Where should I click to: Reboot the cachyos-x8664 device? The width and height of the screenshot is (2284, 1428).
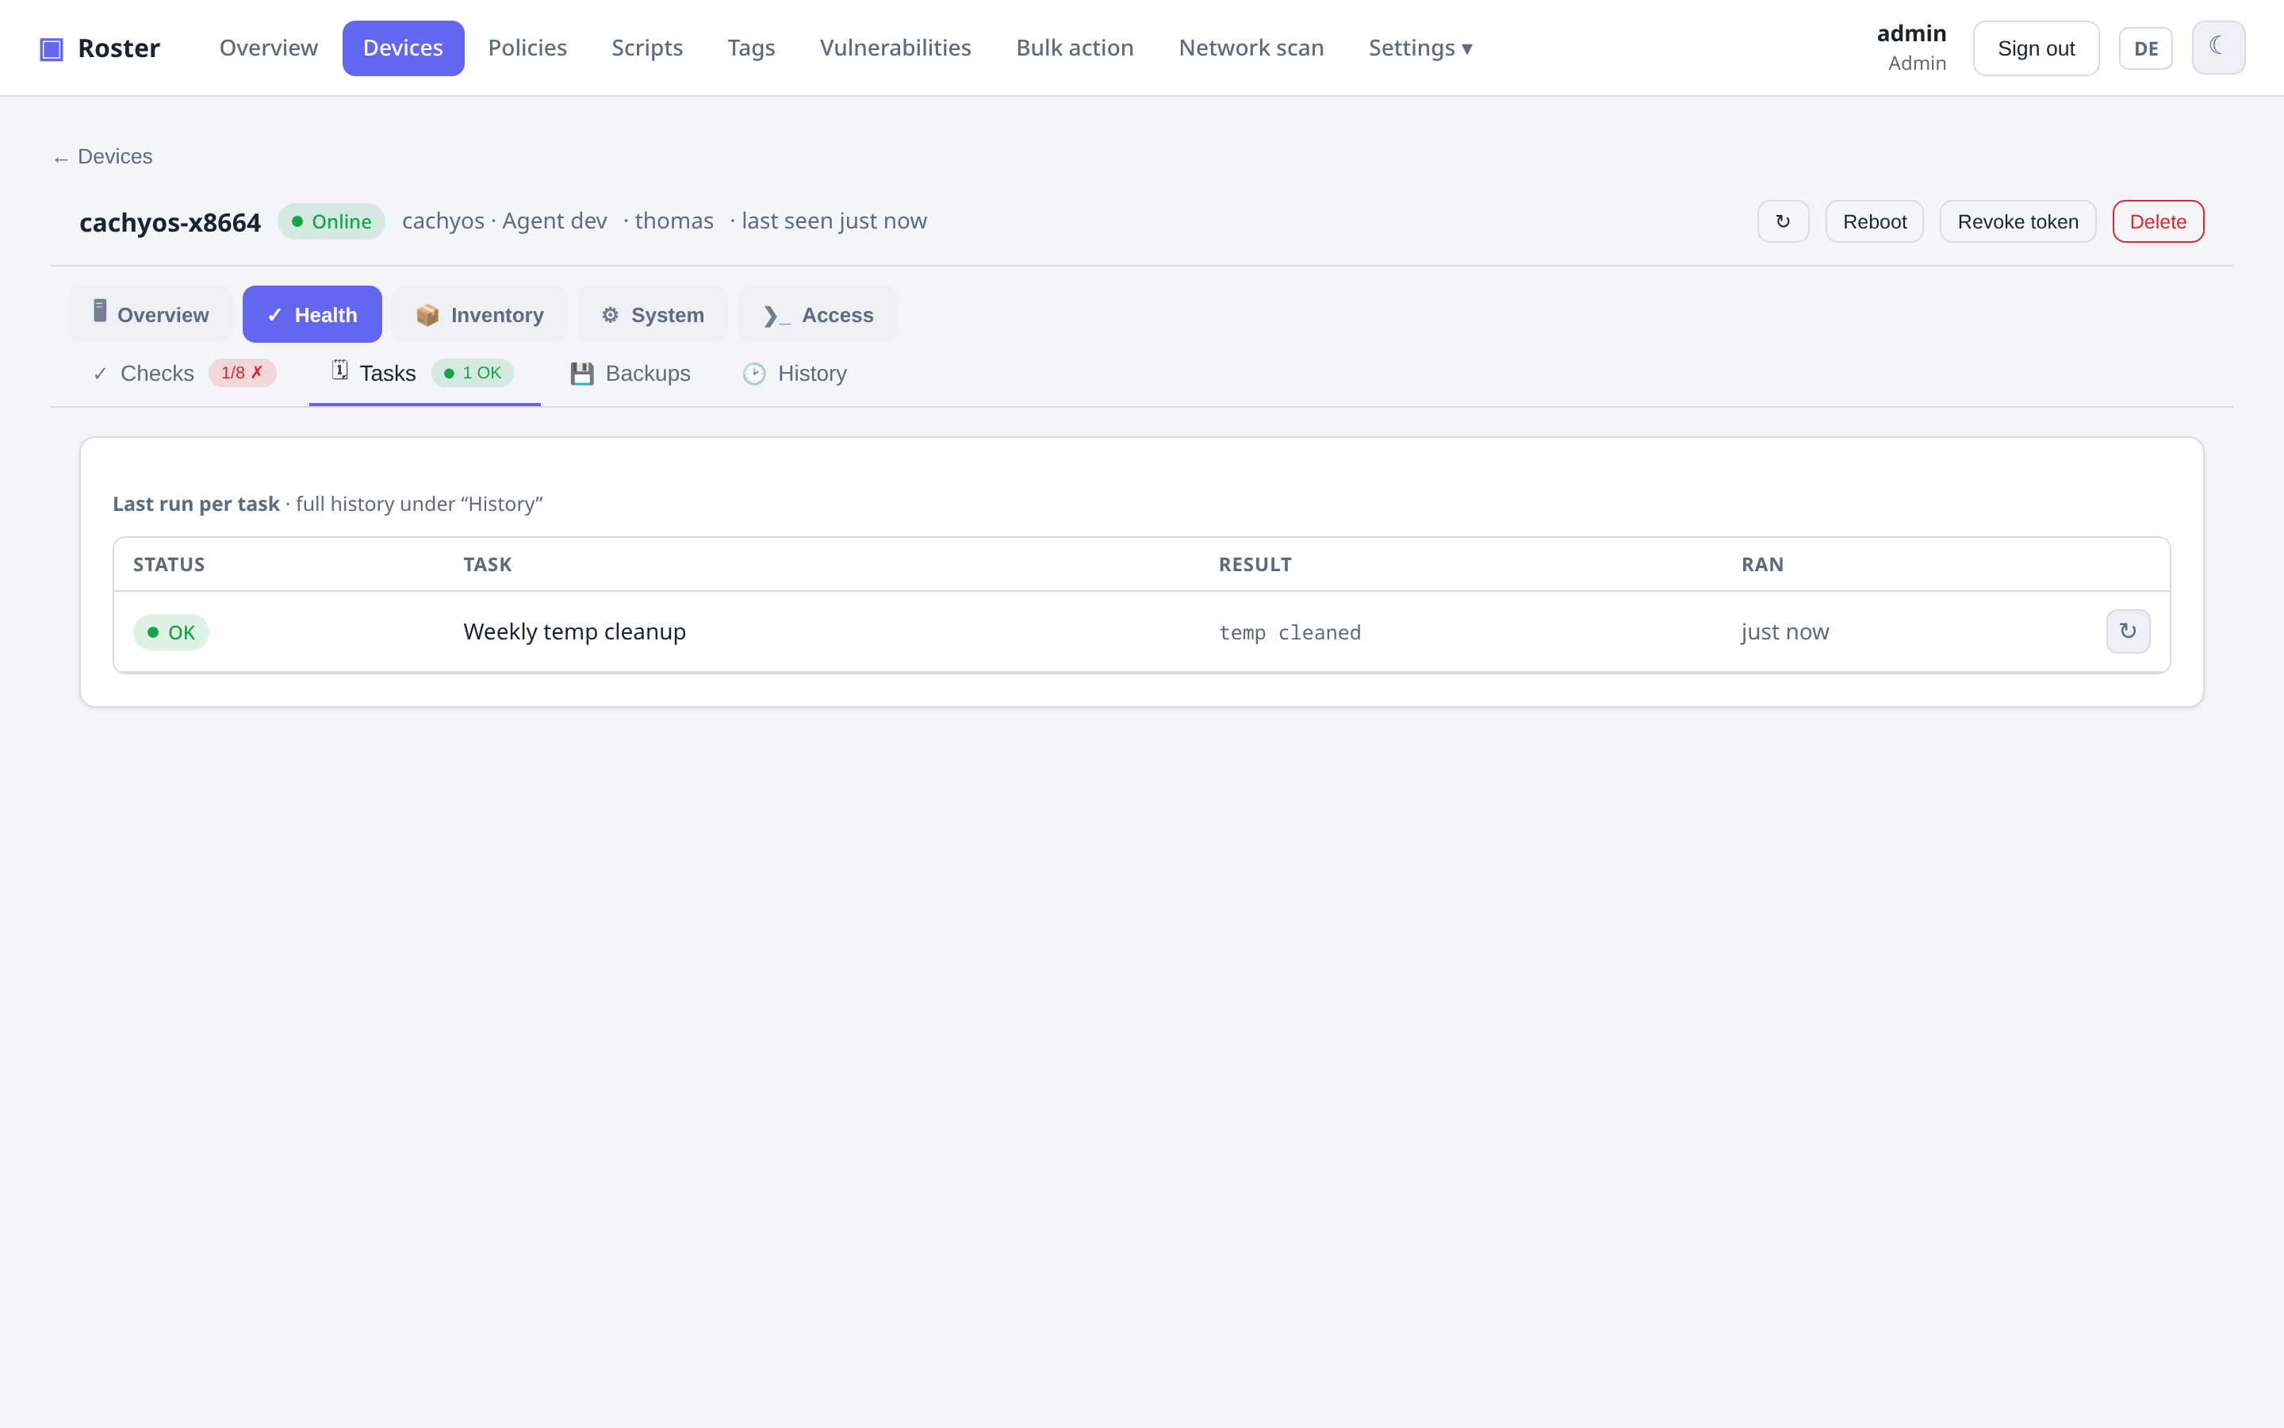[1875, 221]
